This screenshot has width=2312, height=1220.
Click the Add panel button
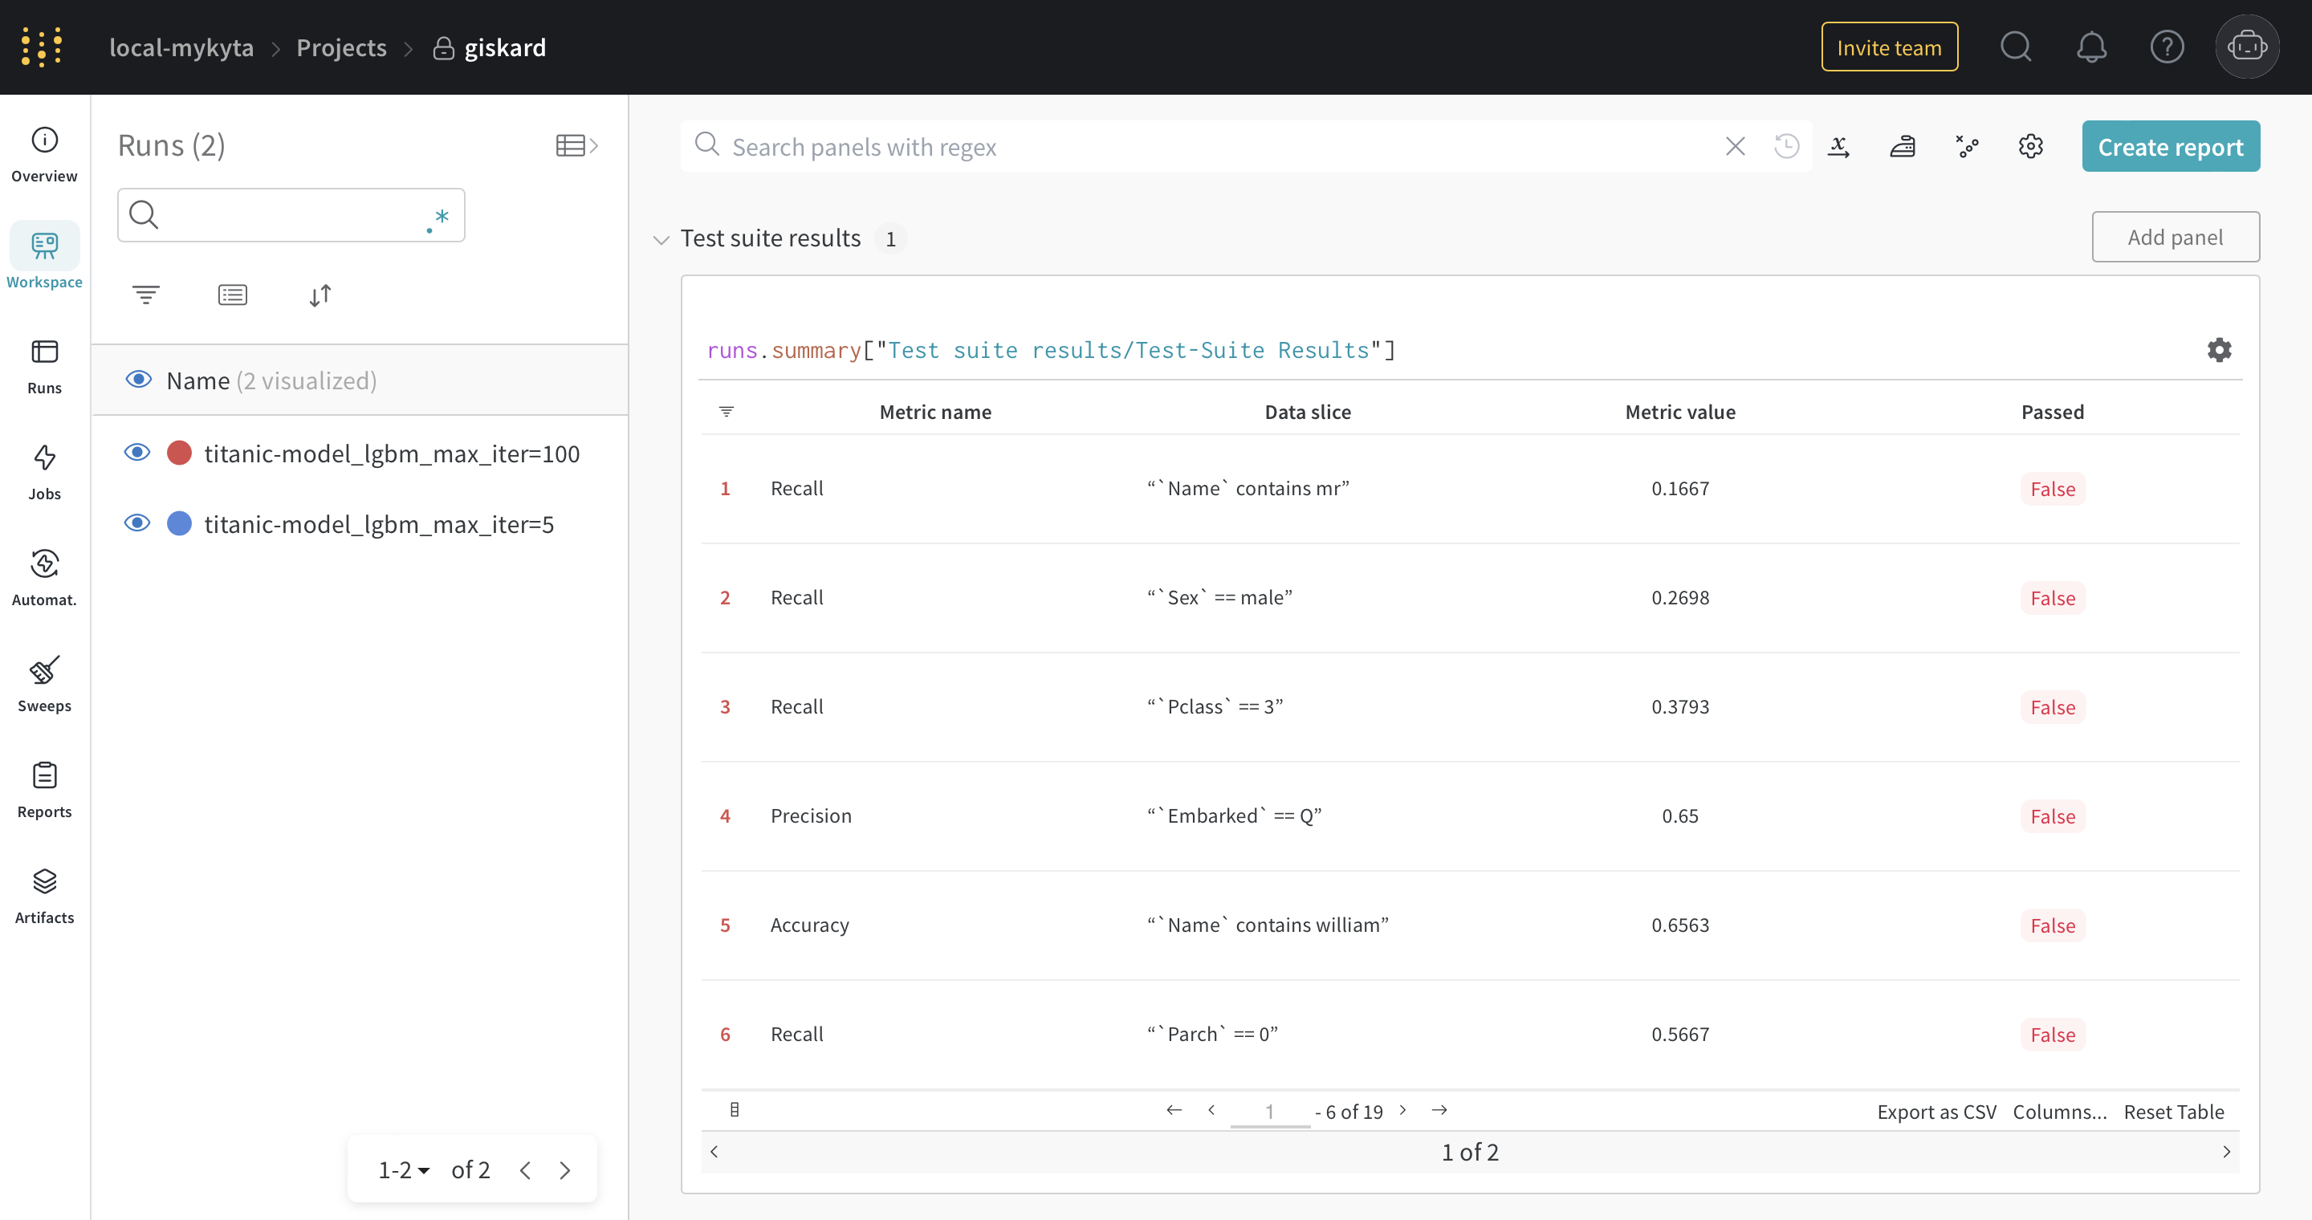coord(2176,237)
